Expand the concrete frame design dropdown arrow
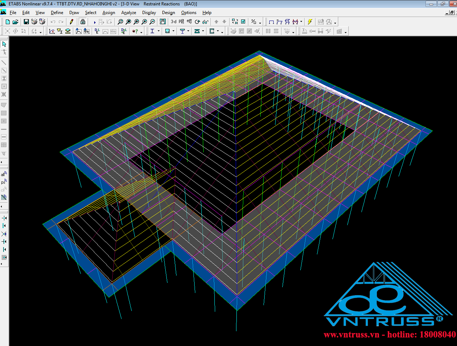This screenshot has width=457, height=346. tap(174, 31)
